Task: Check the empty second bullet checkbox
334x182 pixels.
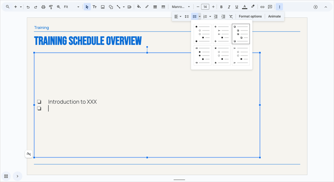Action: (x=39, y=108)
